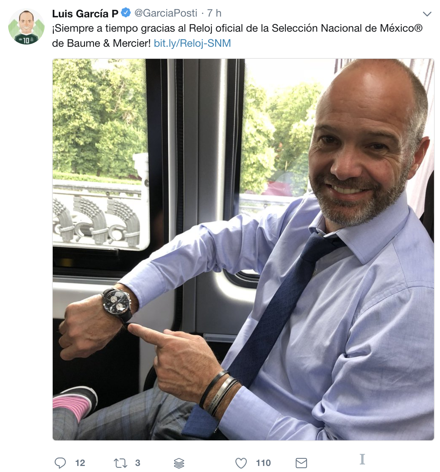Open the bit.ly/Reloj-SNM link
Screen dimensions: 440x472
coord(192,43)
